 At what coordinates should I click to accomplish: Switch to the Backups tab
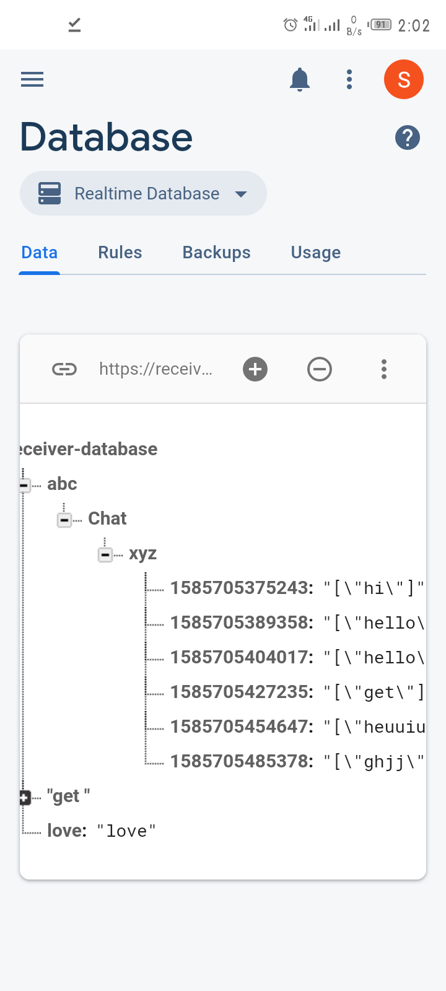[217, 253]
